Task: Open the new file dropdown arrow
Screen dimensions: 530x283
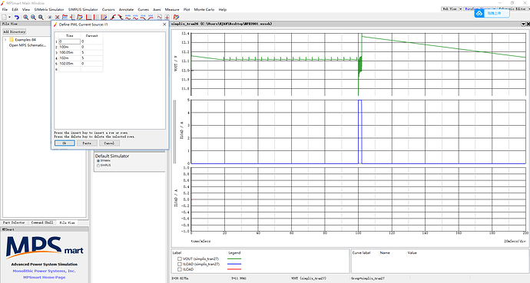Action: point(9,17)
